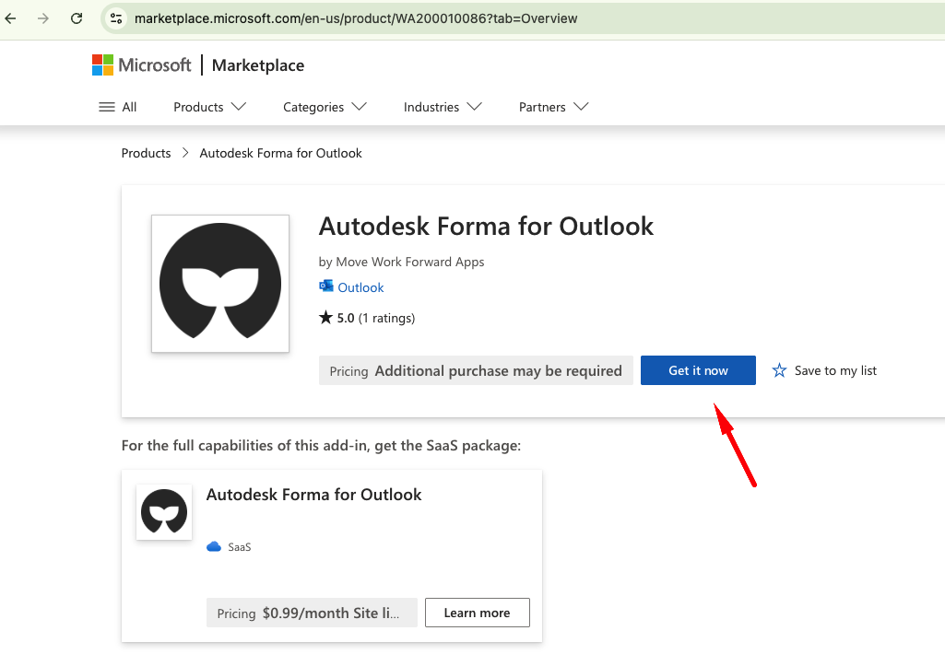Click Learn more on SaaS package
945x666 pixels.
point(478,613)
